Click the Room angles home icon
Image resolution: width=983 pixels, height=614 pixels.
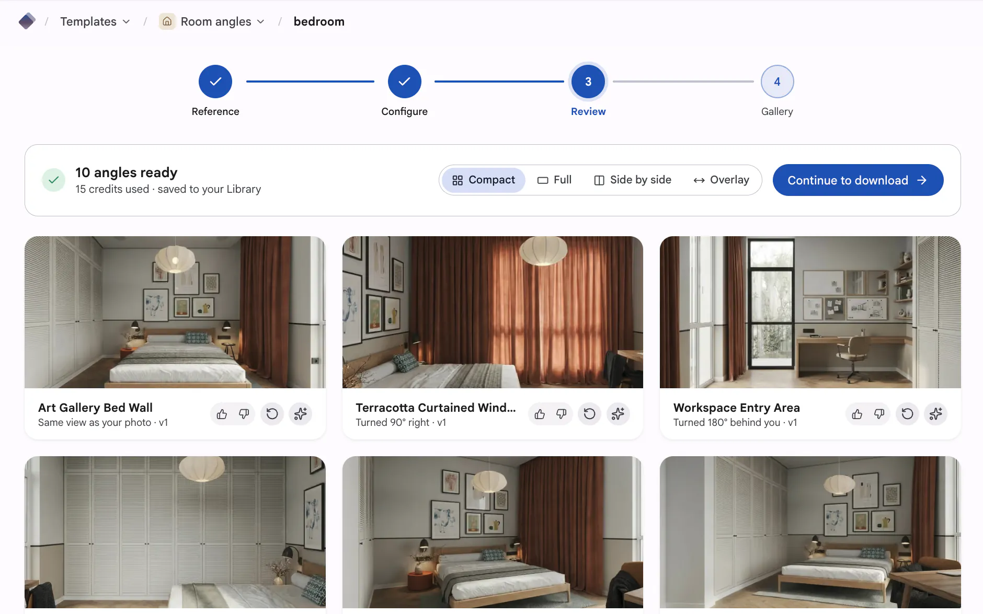tap(167, 21)
